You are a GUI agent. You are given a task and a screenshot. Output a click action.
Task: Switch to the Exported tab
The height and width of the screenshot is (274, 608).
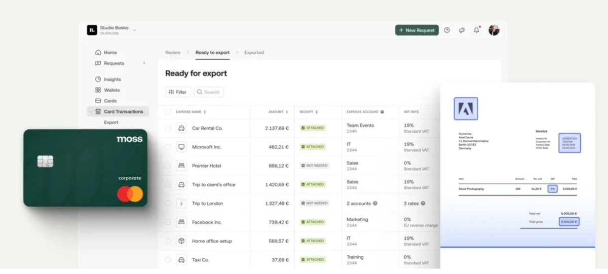coord(254,53)
